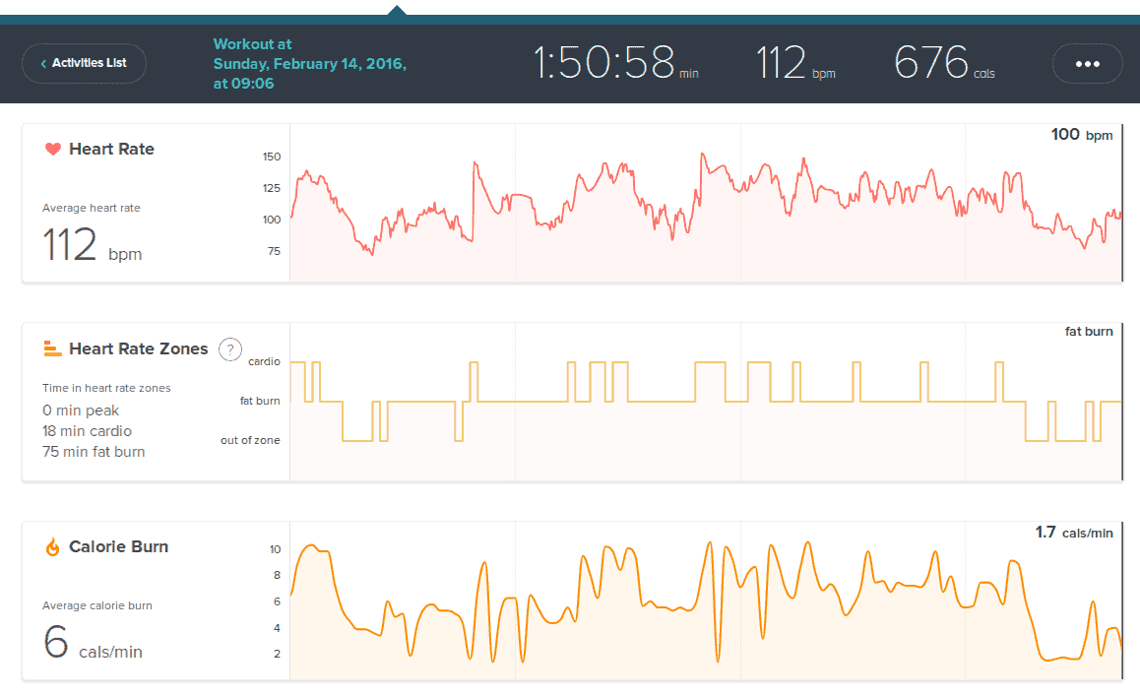Click the '75 min fat burn' zone summary
This screenshot has width=1140, height=695.
(x=94, y=452)
